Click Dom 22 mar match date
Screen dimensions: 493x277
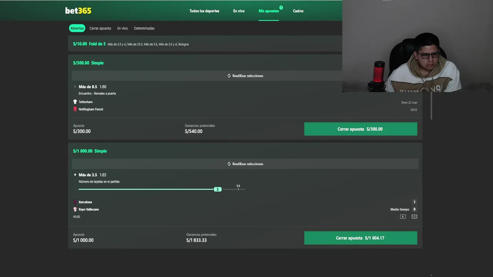pyautogui.click(x=409, y=103)
